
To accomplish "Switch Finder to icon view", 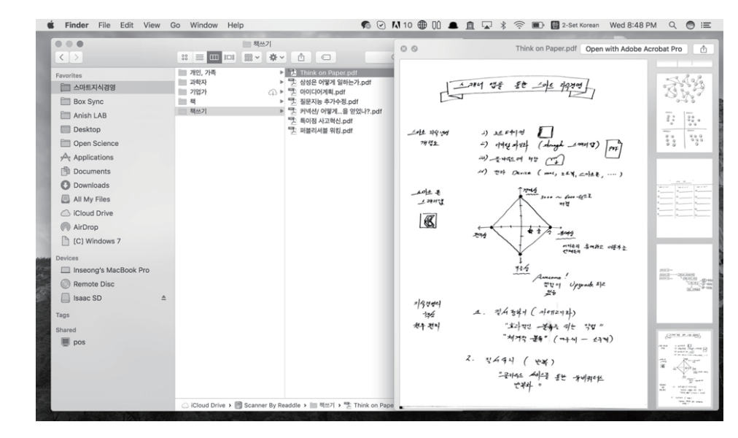I will 184,58.
